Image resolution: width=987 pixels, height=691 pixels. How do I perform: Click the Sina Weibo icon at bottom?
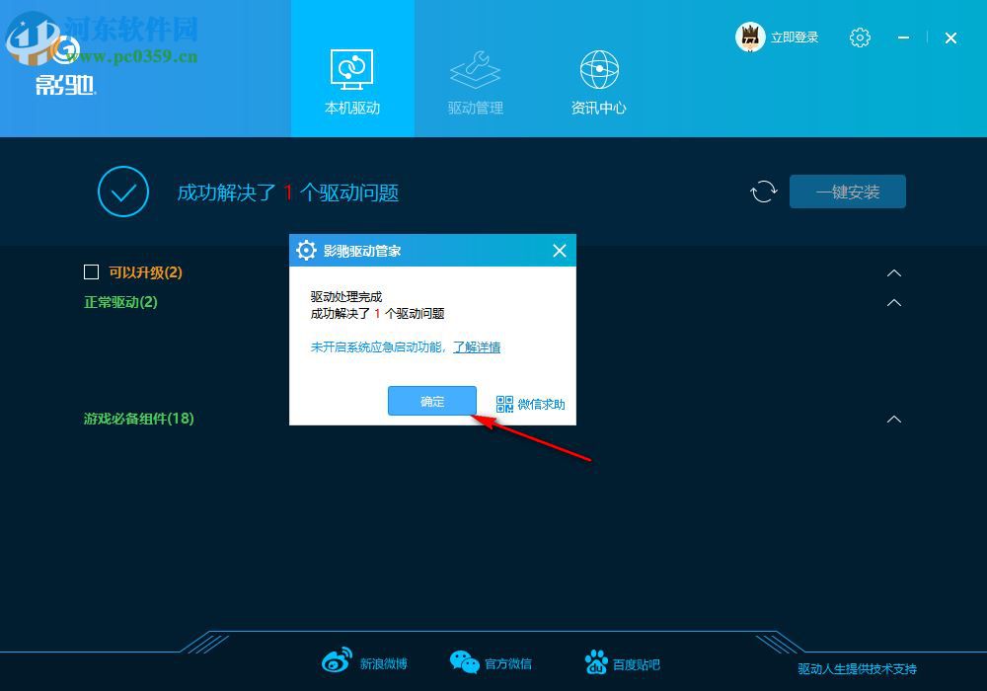point(337,661)
